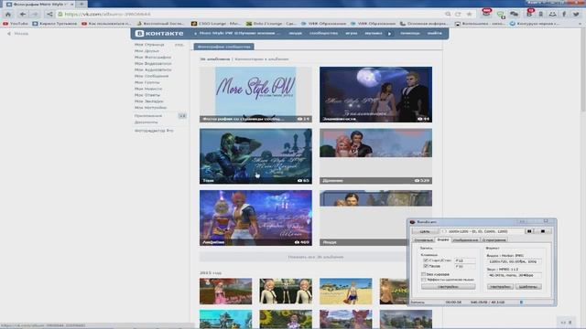586x329 pixels.
Task: Open the beach photo thumbnail in 2015 section
Action: (346, 292)
